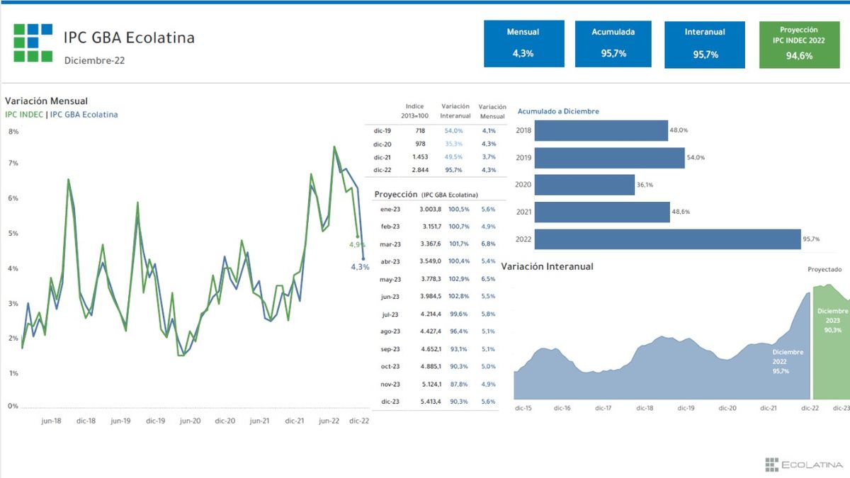The height and width of the screenshot is (478, 850).
Task: Select the Mensual 4,3% card
Action: [523, 43]
